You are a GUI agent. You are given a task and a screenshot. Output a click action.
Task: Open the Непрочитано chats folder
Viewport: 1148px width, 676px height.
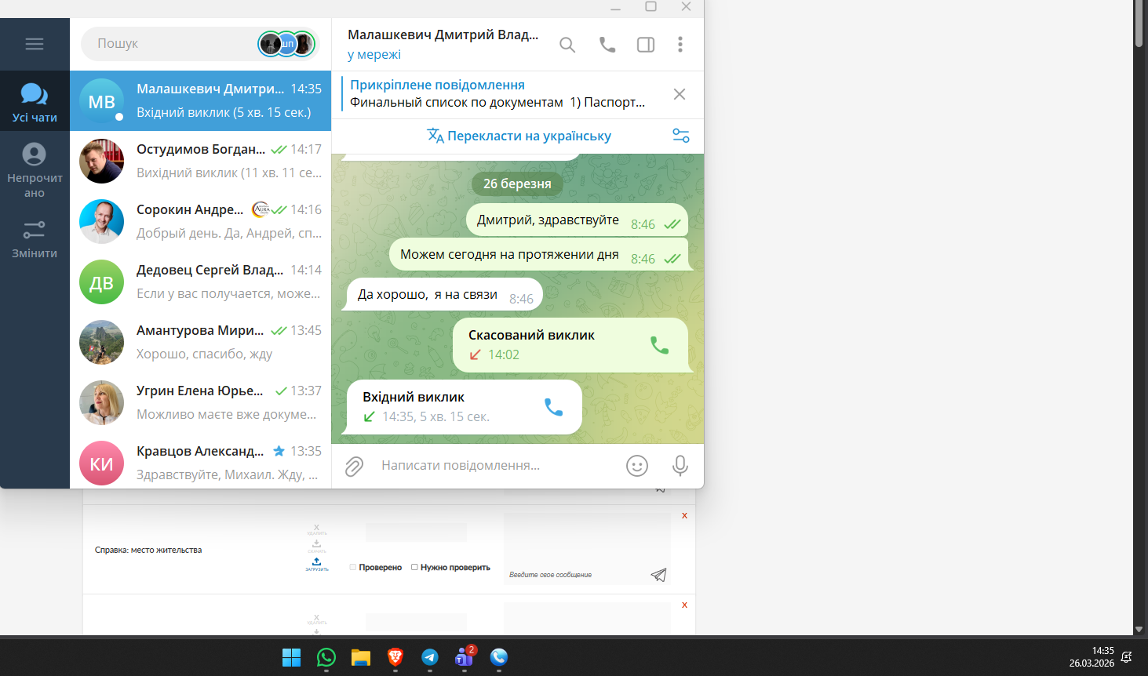tap(35, 170)
